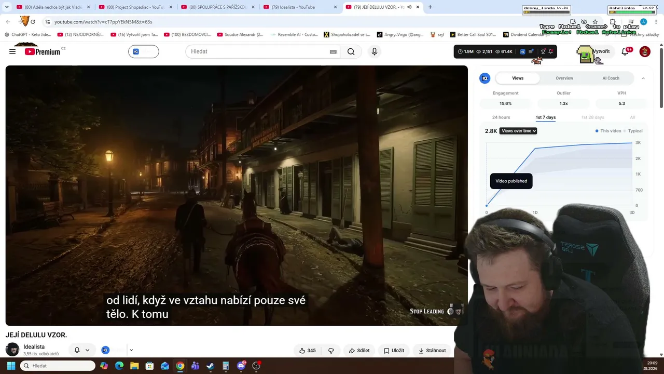Click the blue start point on the views chart
This screenshot has width=664, height=374.
487,205
